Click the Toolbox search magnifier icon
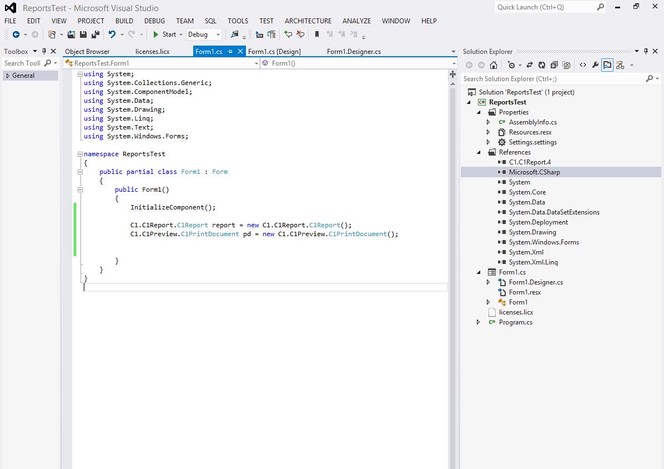 click(x=47, y=63)
